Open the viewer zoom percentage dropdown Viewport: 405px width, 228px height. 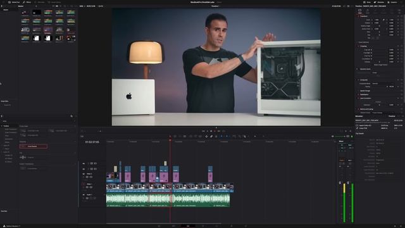[x=82, y=6]
